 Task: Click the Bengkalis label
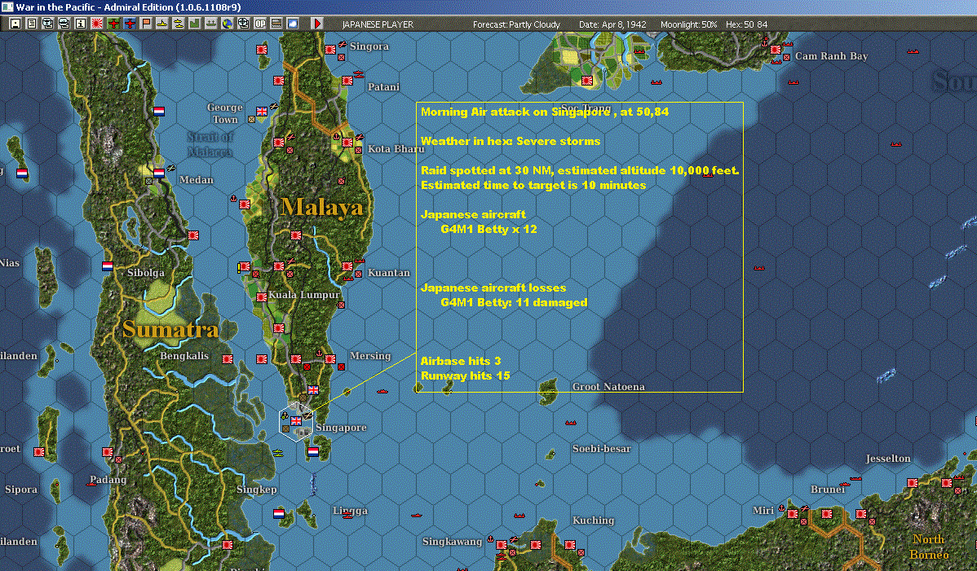[183, 356]
